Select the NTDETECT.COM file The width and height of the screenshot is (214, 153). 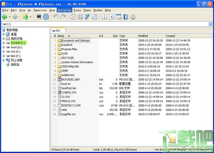pyautogui.click(x=71, y=105)
